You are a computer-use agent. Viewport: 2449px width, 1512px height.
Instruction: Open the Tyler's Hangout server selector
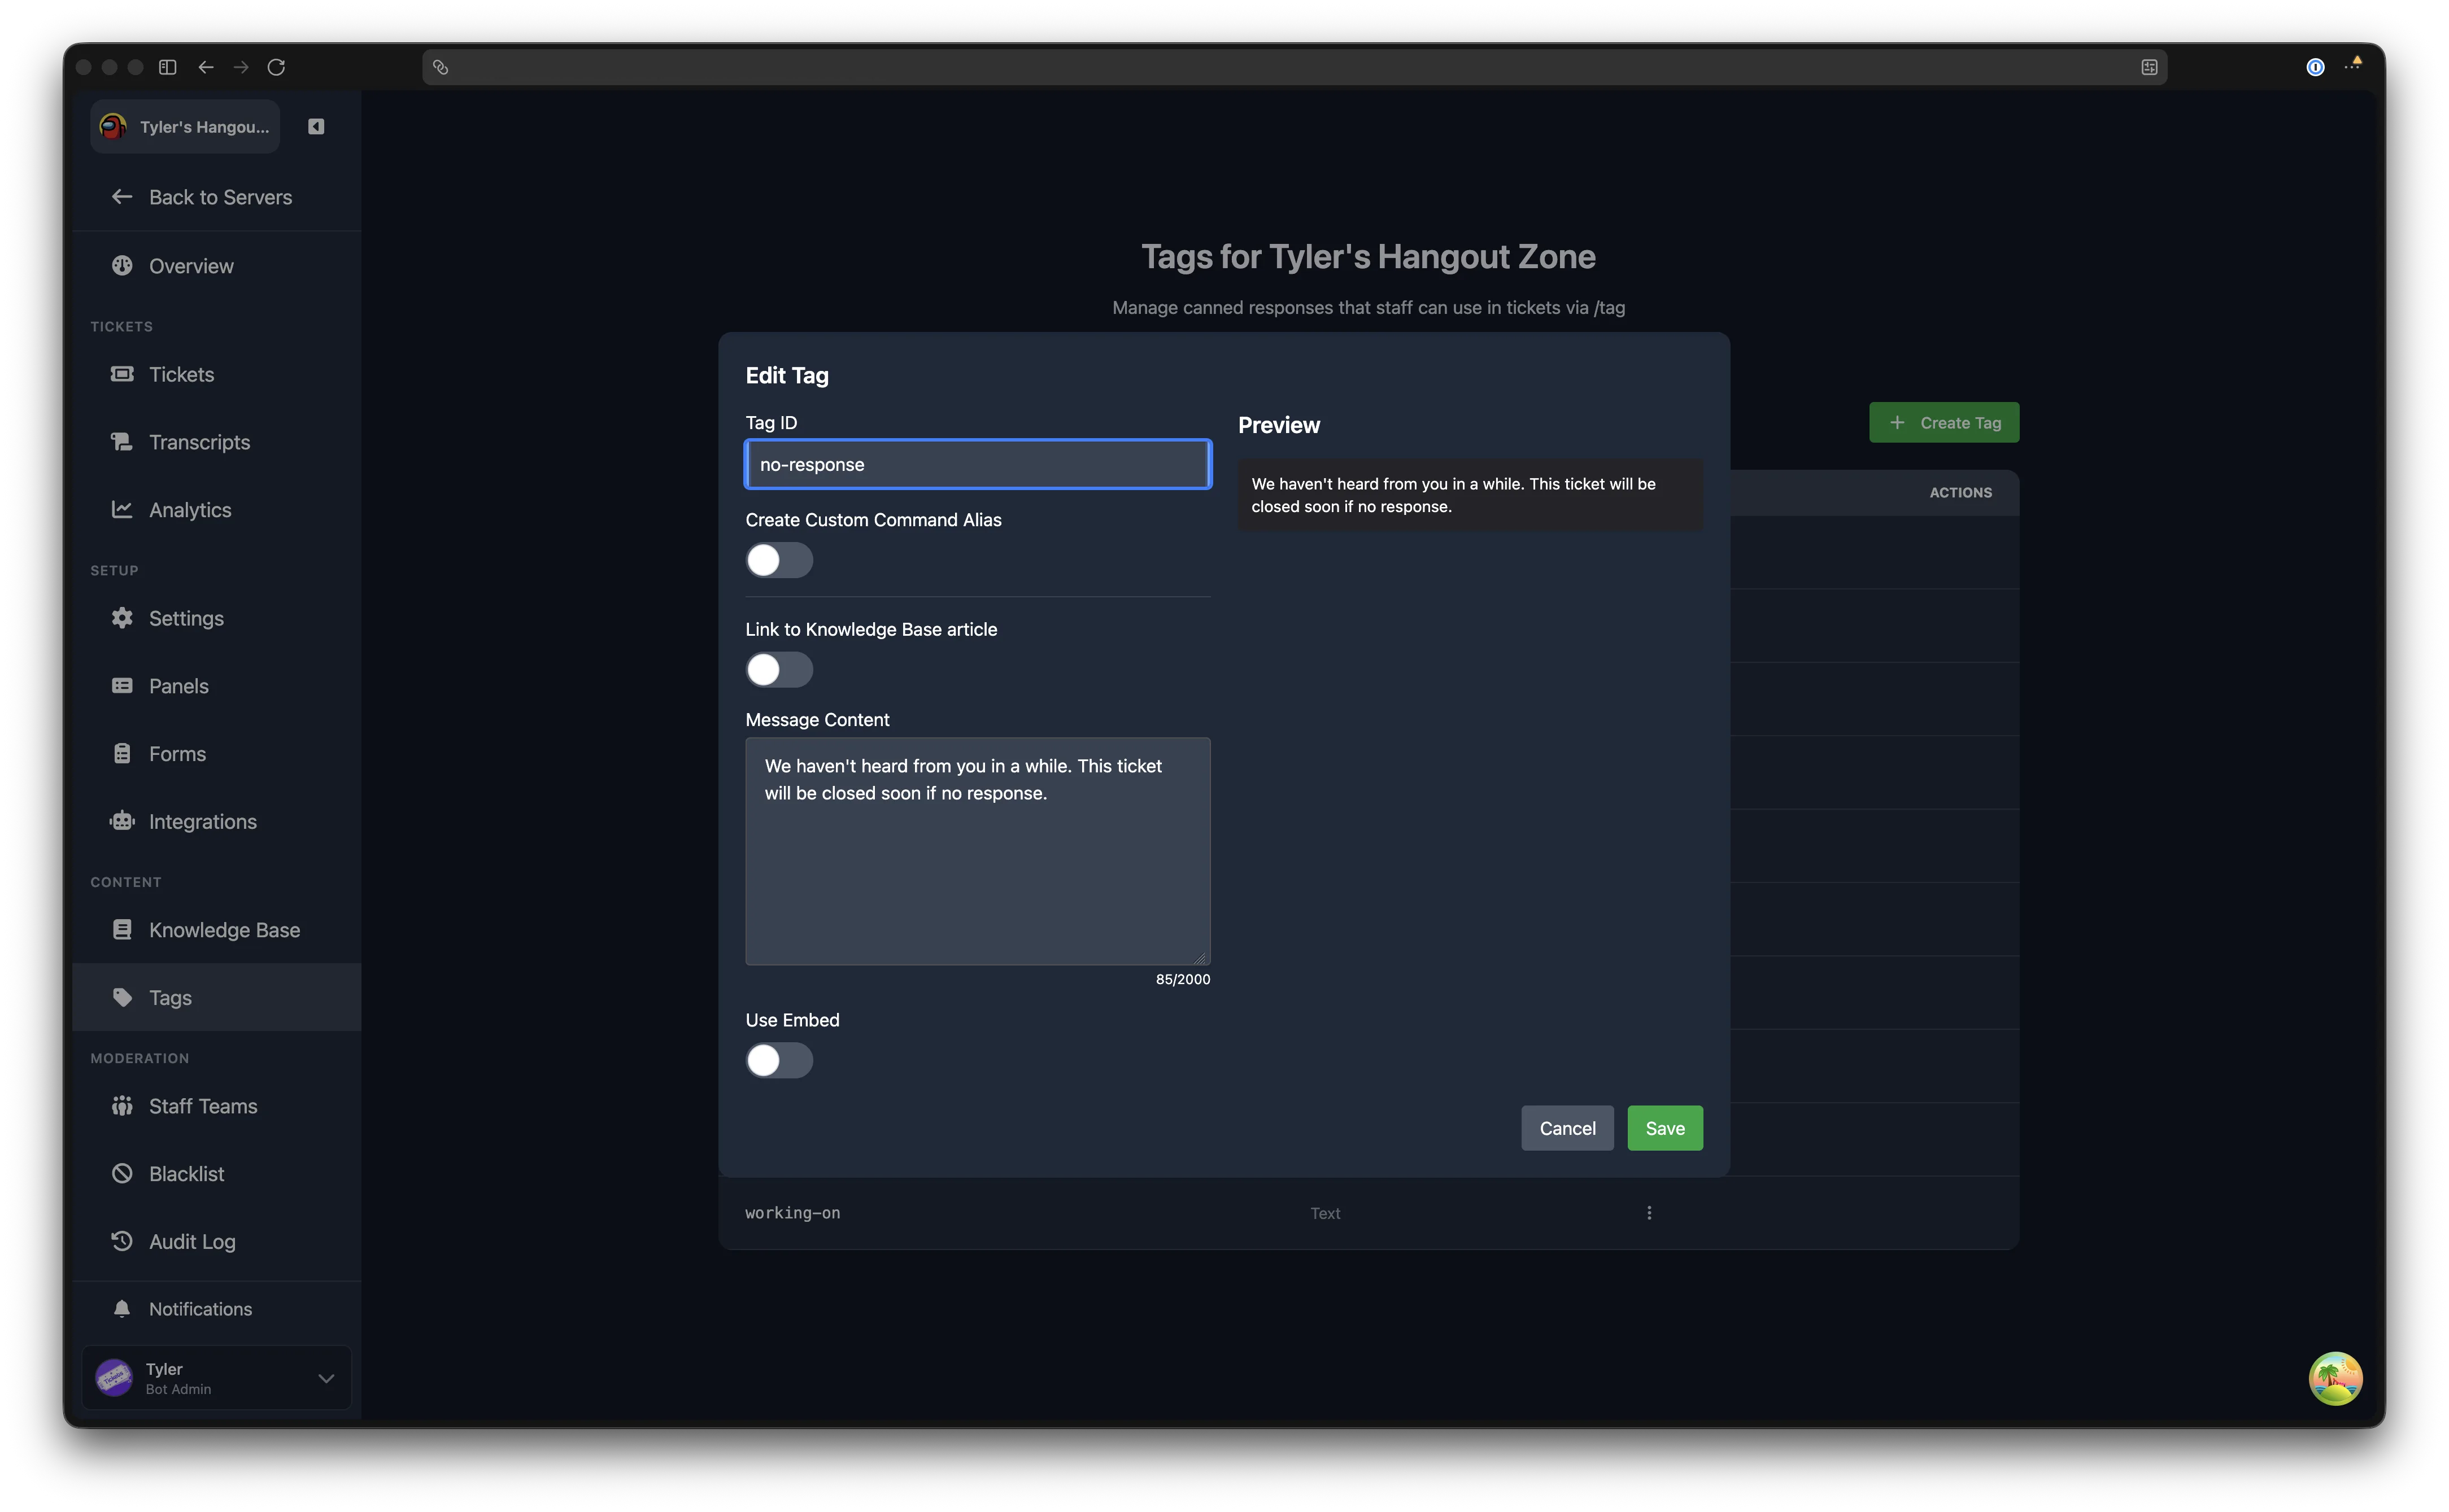(x=185, y=127)
